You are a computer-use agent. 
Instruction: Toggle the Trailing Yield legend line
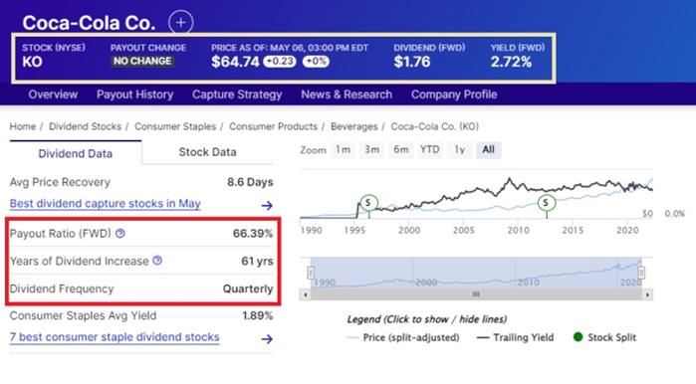coord(515,337)
